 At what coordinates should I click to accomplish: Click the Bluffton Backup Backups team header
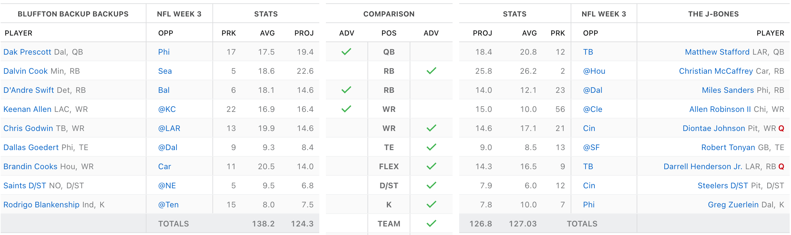(x=73, y=14)
